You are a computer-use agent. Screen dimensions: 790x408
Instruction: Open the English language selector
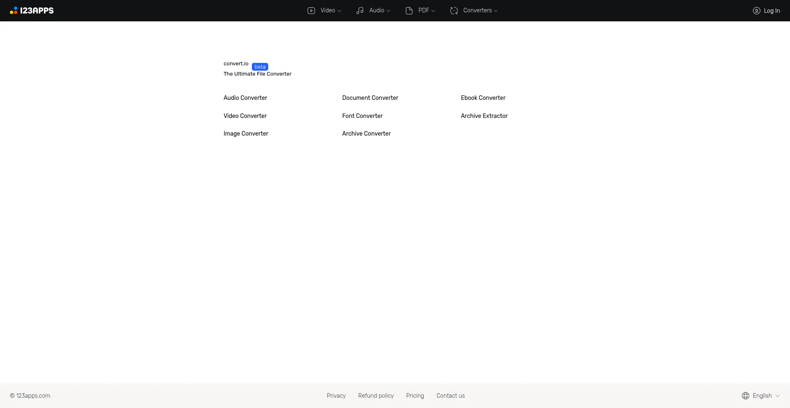762,396
